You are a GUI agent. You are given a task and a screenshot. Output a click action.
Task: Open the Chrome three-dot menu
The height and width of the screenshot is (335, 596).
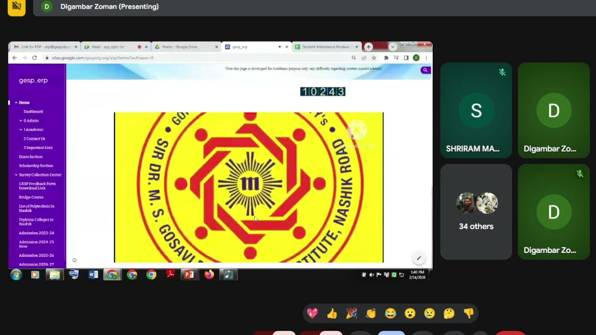426,58
